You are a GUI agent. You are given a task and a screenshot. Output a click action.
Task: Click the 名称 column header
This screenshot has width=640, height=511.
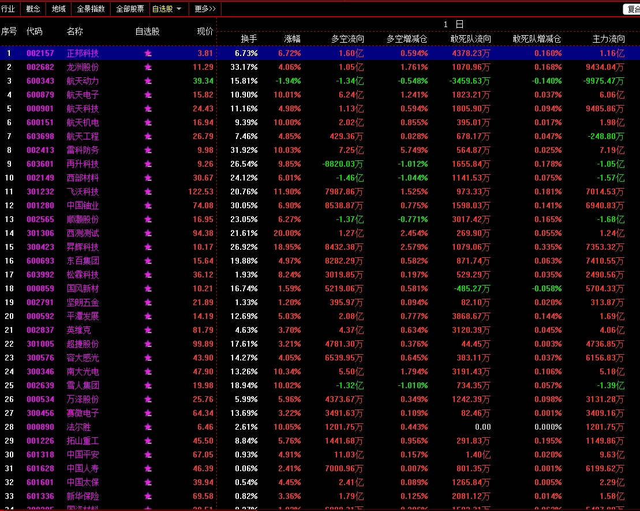click(x=74, y=31)
